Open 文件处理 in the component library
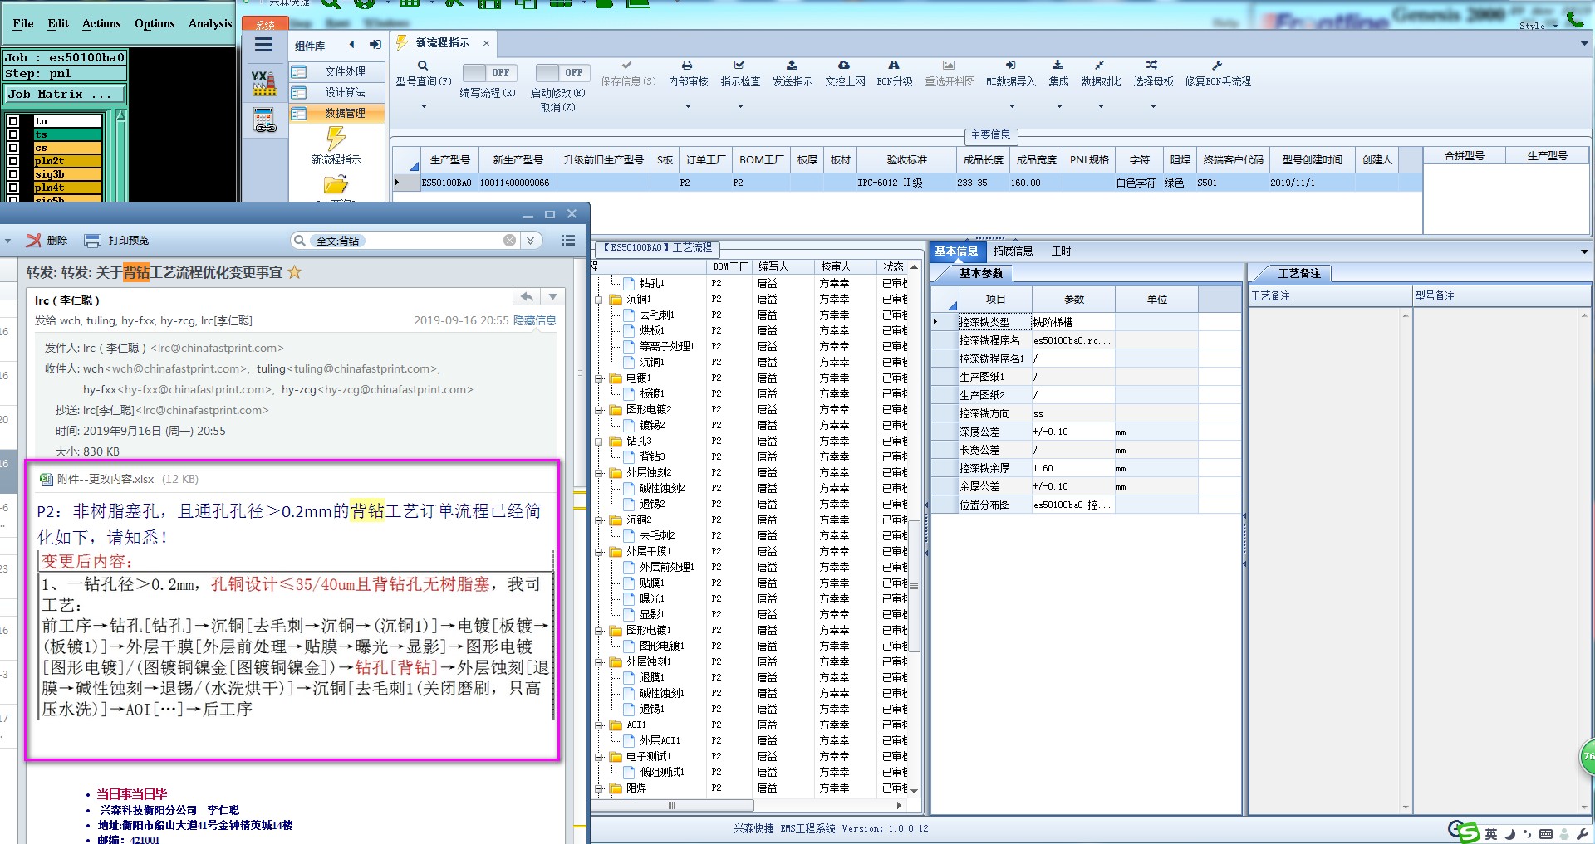Image resolution: width=1595 pixels, height=844 pixels. point(337,72)
